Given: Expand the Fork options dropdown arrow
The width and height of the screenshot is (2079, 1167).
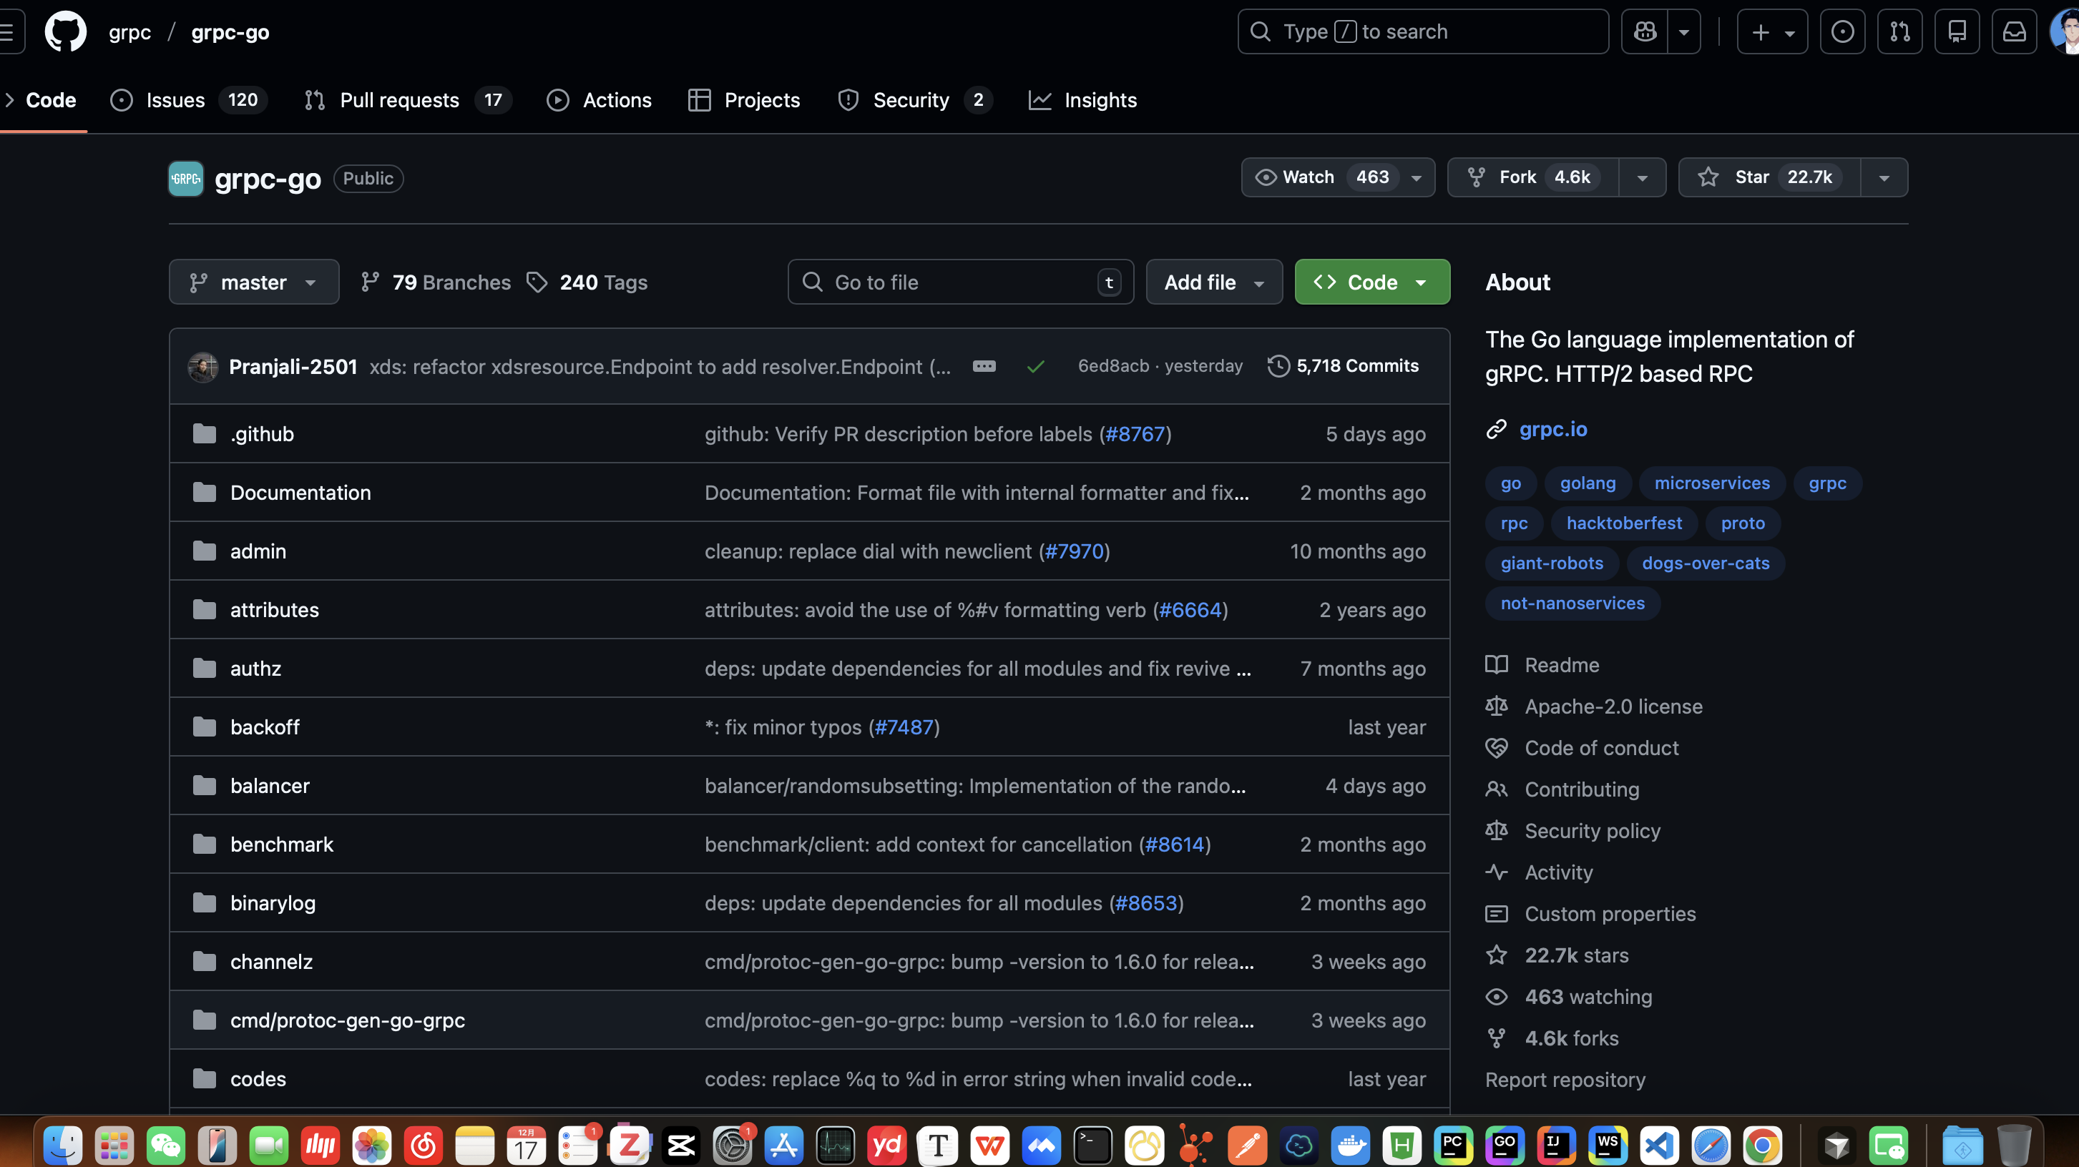Looking at the screenshot, I should [x=1643, y=177].
